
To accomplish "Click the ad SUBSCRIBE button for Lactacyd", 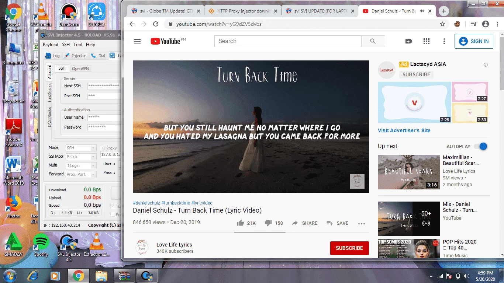I will 416,74.
